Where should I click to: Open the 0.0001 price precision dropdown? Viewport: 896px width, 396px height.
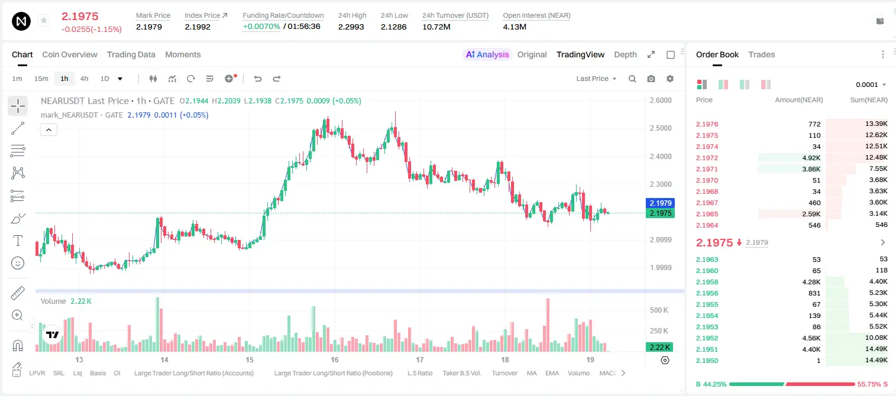click(x=871, y=85)
